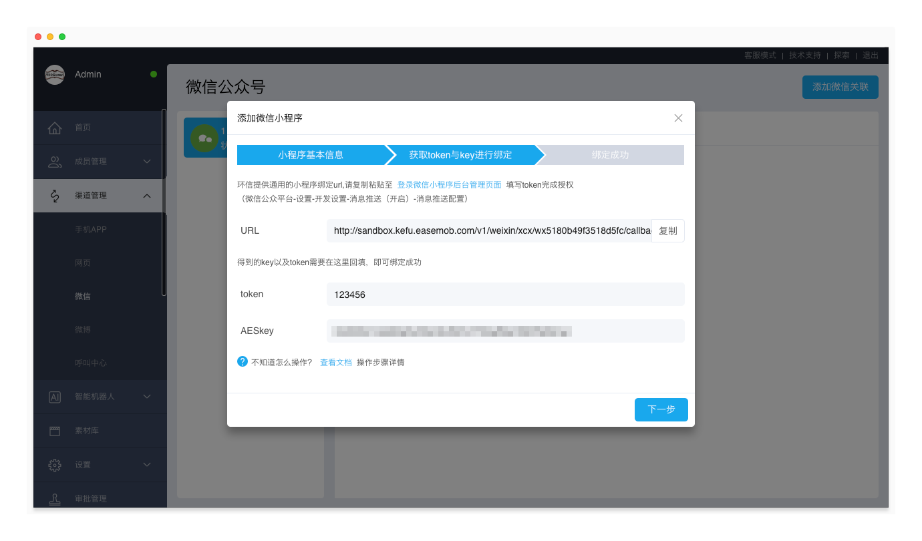Screen dimensions: 922x541
Task: Go to the 小程序基本信息 step
Action: (x=311, y=155)
